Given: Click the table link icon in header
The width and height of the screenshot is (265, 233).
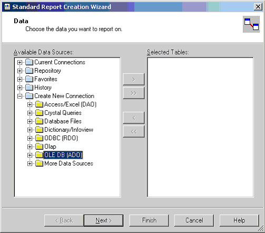Looking at the screenshot, I should pos(251,24).
